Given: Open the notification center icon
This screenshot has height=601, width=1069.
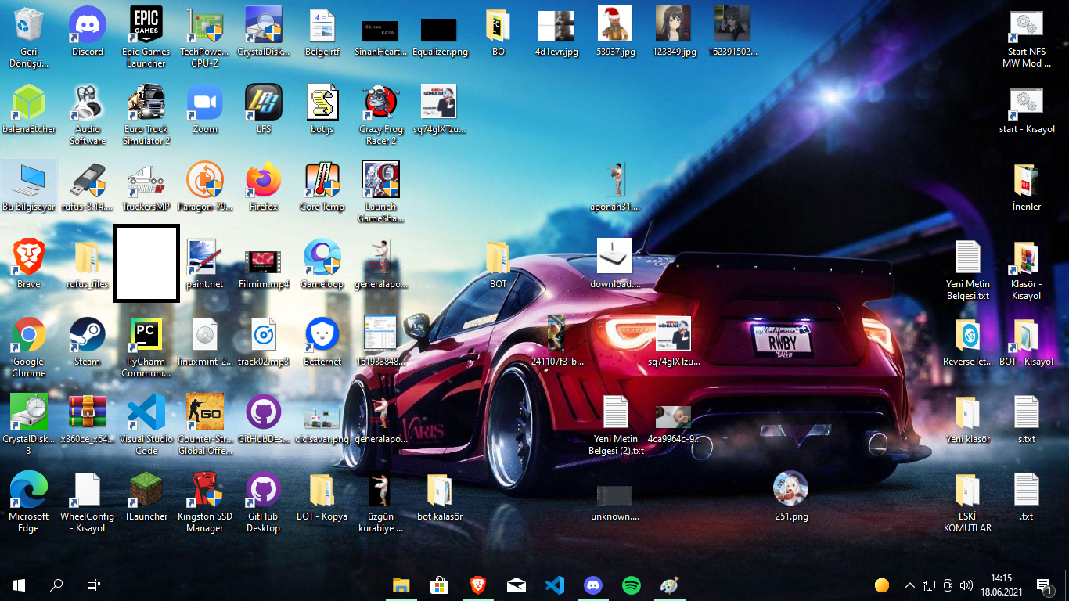Looking at the screenshot, I should 1045,585.
